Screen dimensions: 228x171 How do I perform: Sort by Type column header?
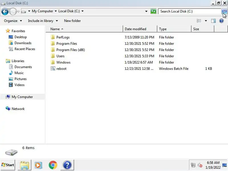(174, 29)
